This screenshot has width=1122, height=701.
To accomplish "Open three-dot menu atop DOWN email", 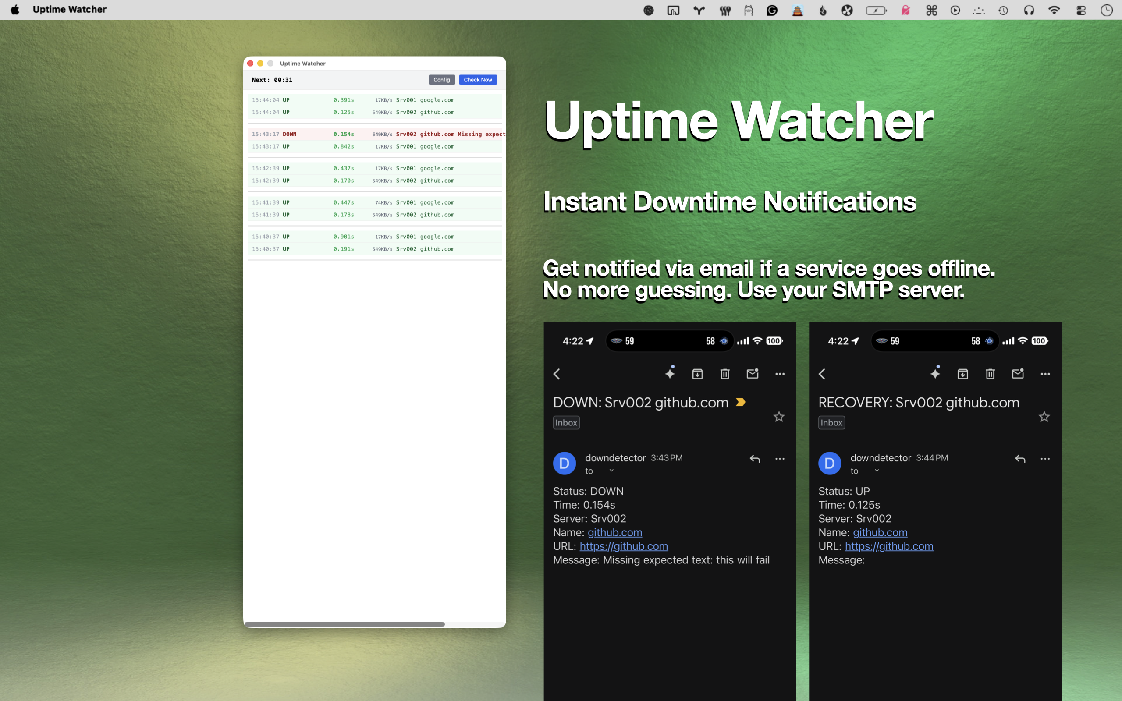I will pyautogui.click(x=780, y=374).
